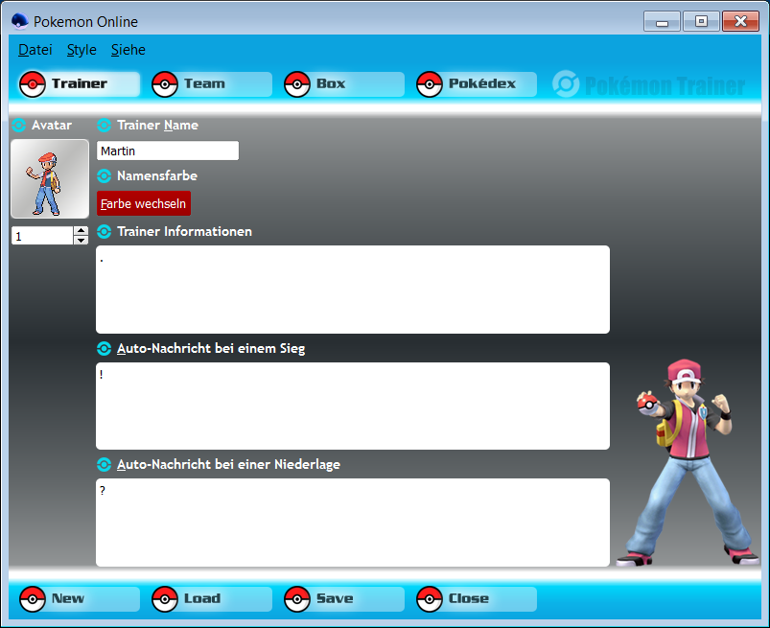
Task: Select the trainer avatar thumbnail
Action: pos(49,179)
